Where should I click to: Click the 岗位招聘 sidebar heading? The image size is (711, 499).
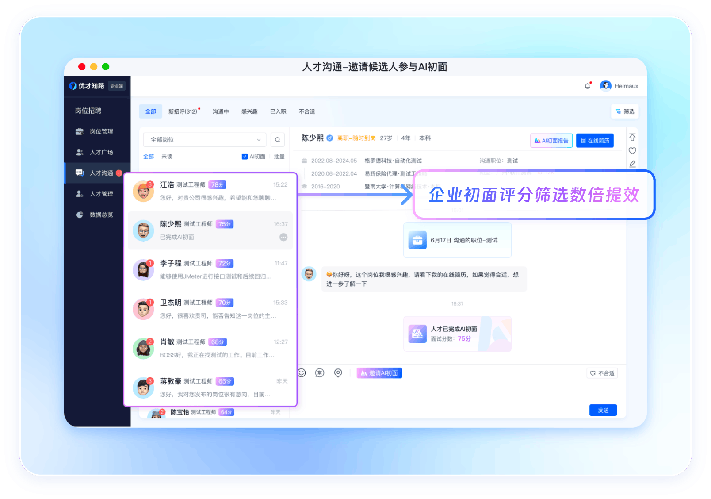pos(88,111)
